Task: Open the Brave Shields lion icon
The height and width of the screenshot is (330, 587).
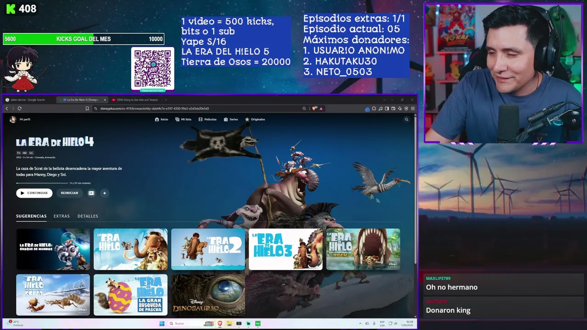Action: click(314, 109)
